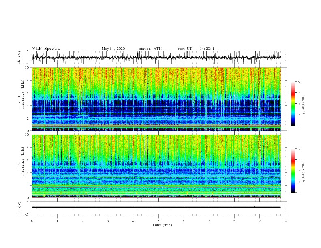Viewport: 321px width, 248px height.
Task: Click inside the ch.1 spectrogram panel
Action: click(156, 99)
